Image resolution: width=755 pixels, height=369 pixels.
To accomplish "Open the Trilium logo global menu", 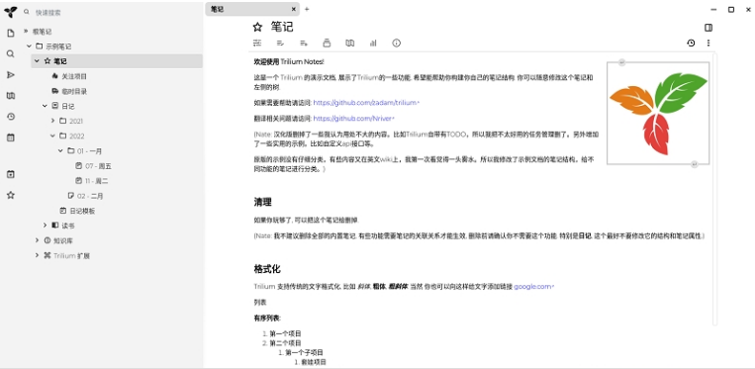I will click(x=10, y=12).
